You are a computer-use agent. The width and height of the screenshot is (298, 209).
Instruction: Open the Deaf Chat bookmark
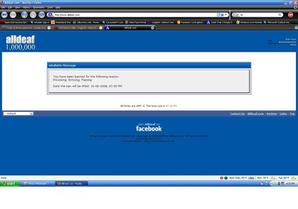pyautogui.click(x=220, y=22)
